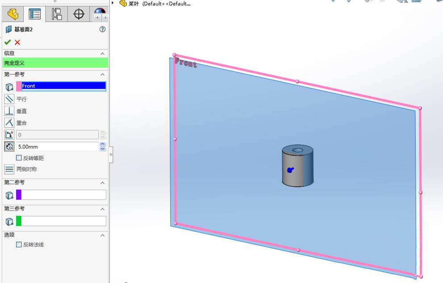Click the angle reference icon beside the angle field

9,134
